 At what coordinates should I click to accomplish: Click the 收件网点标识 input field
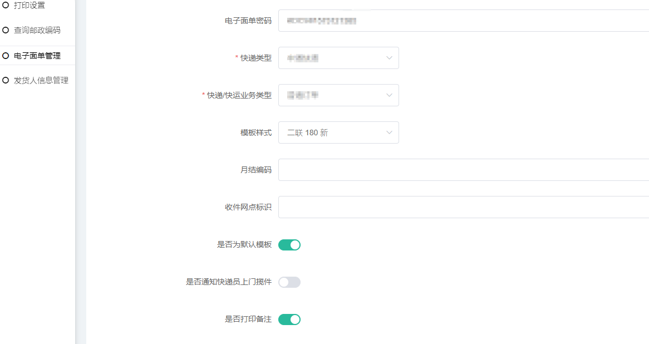pyautogui.click(x=463, y=207)
